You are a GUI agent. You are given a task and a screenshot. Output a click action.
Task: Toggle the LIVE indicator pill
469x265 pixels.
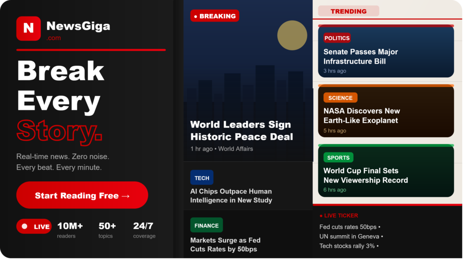[34, 227]
